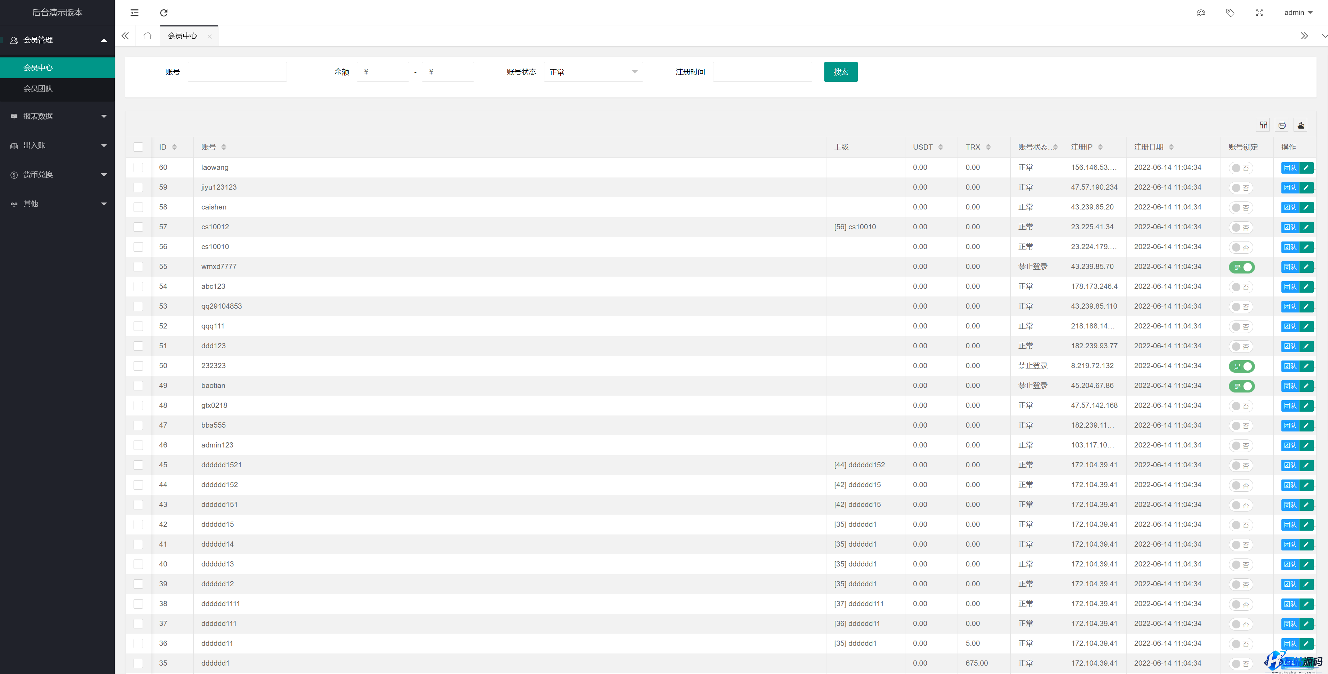This screenshot has width=1328, height=674.
Task: Select 会员中心 in the sidebar
Action: [x=57, y=68]
